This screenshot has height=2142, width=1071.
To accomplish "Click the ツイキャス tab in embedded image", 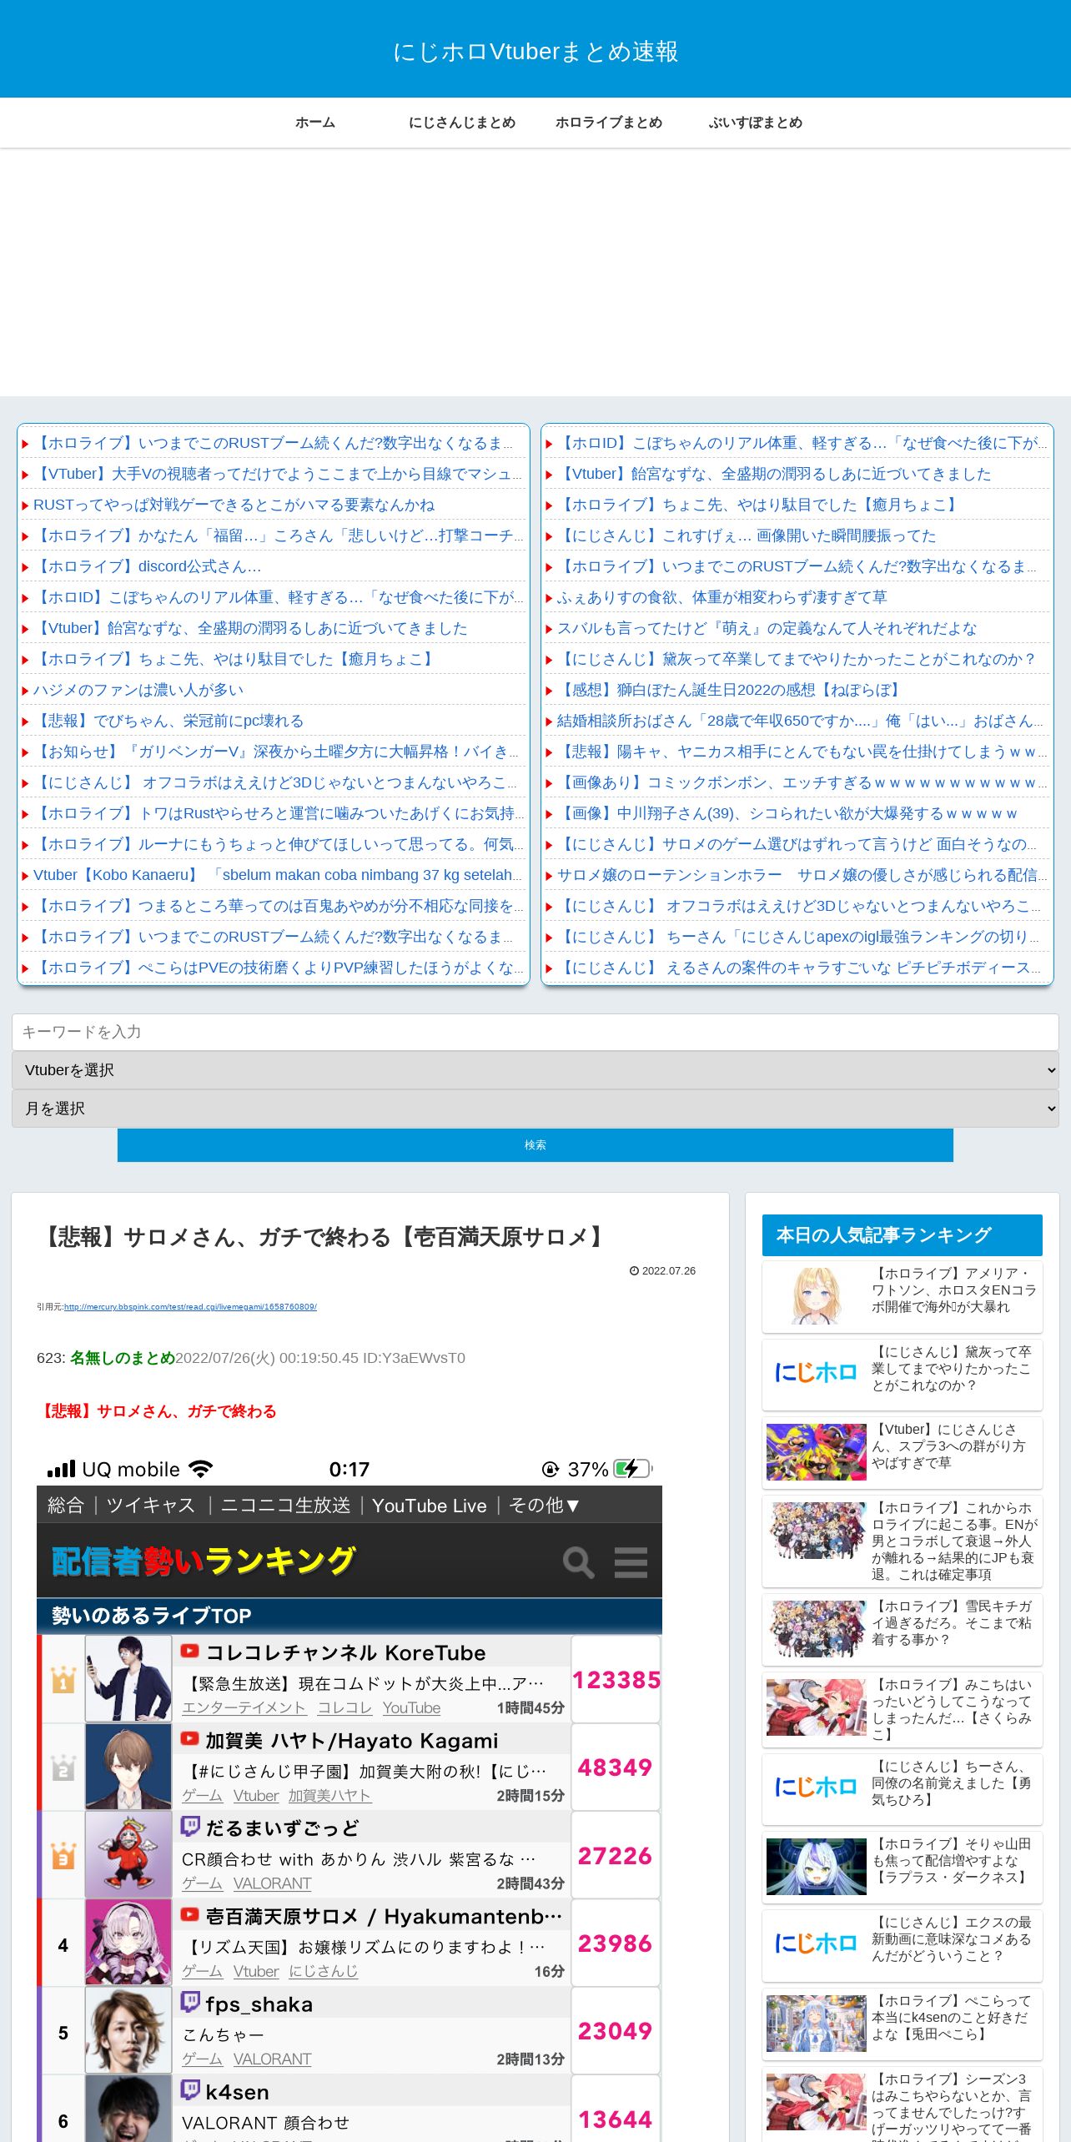I will click(151, 1506).
